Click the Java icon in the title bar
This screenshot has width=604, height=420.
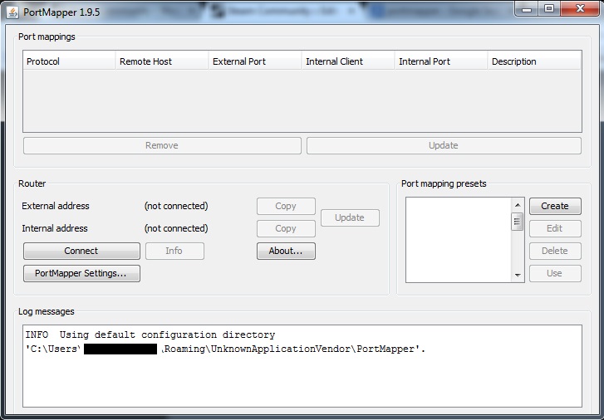12,12
